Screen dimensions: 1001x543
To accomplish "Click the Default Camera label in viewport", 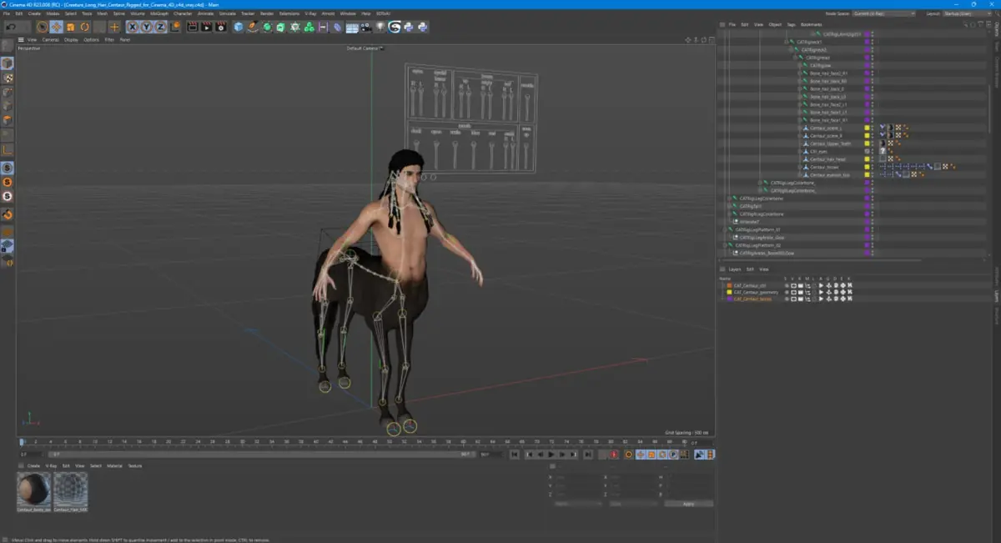I will pos(363,48).
